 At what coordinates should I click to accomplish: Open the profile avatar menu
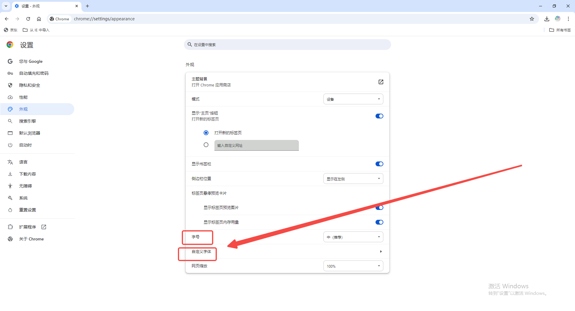point(558,19)
